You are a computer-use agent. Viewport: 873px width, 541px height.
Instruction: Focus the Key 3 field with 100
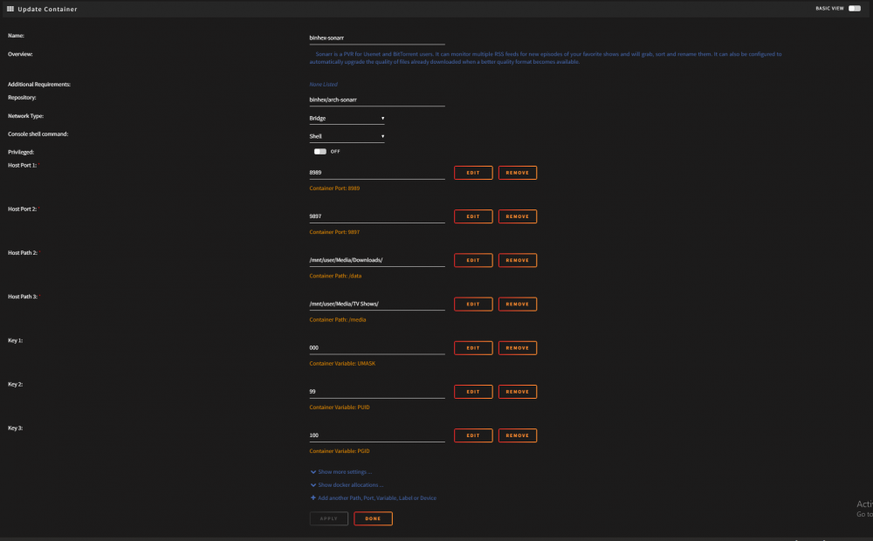point(377,435)
